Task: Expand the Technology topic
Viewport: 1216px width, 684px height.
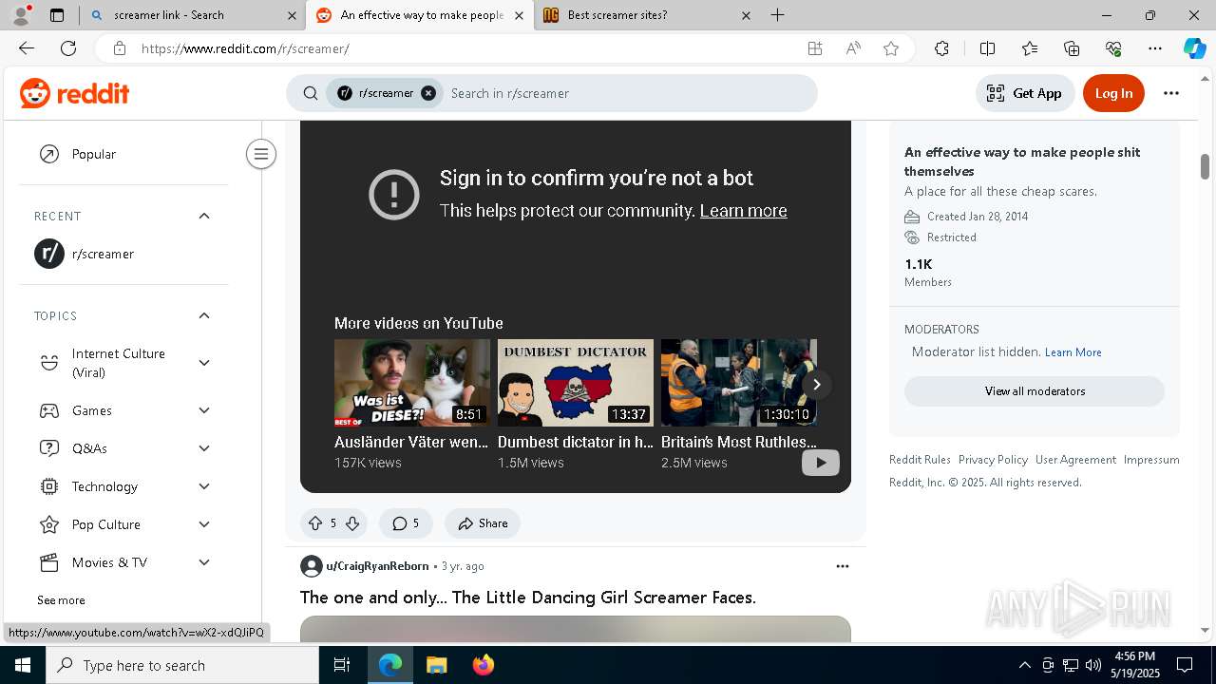Action: (x=204, y=486)
